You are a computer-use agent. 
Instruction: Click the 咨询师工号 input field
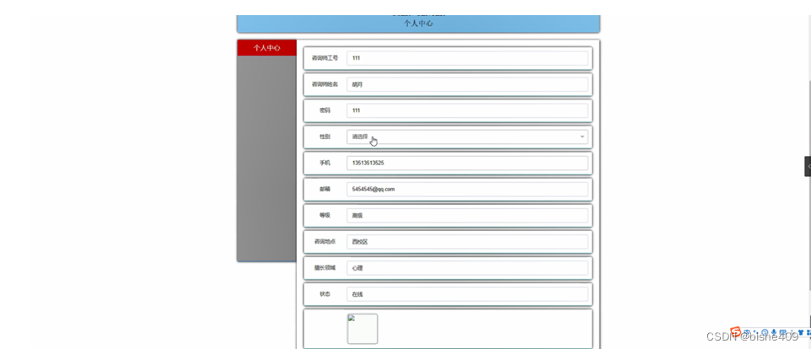468,58
